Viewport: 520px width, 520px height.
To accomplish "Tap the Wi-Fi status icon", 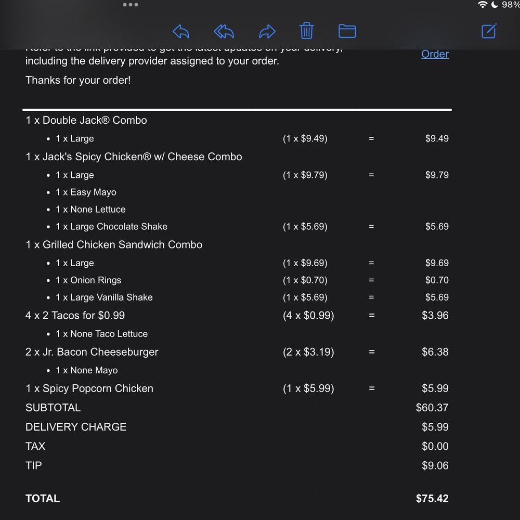I will [483, 5].
